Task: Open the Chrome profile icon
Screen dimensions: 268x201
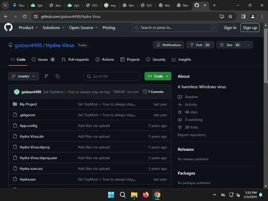Action: 253,16
